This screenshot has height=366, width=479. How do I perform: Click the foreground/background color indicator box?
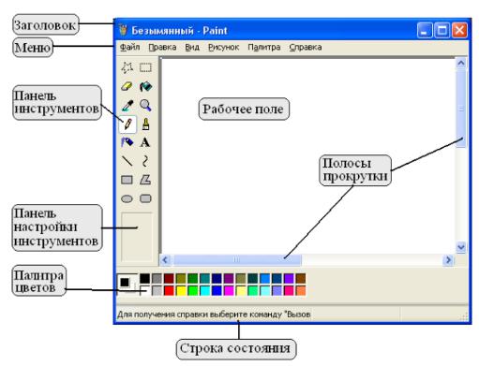click(127, 285)
